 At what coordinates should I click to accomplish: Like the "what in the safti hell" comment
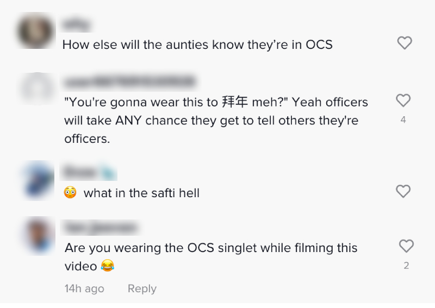pyautogui.click(x=403, y=191)
